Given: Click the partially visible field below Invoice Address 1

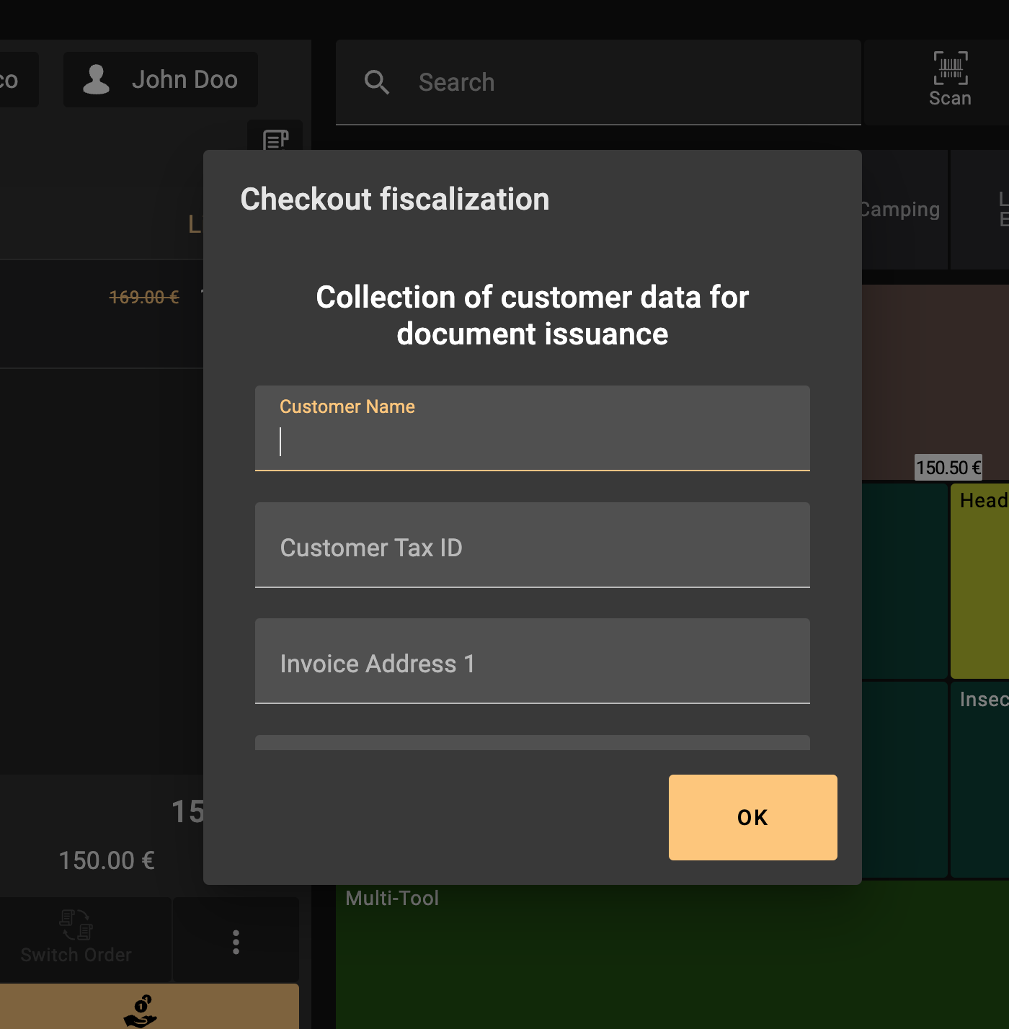Looking at the screenshot, I should (532, 742).
